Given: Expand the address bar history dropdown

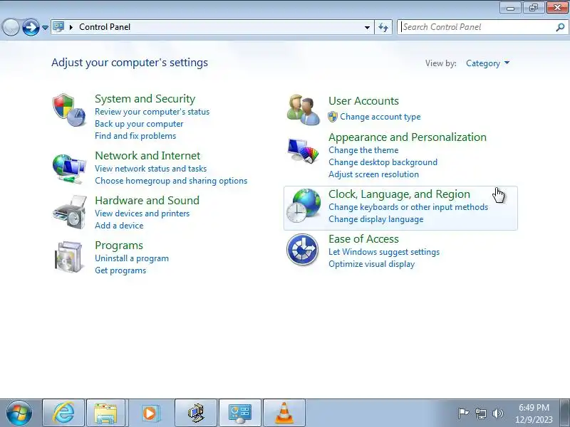Looking at the screenshot, I should click(x=367, y=27).
